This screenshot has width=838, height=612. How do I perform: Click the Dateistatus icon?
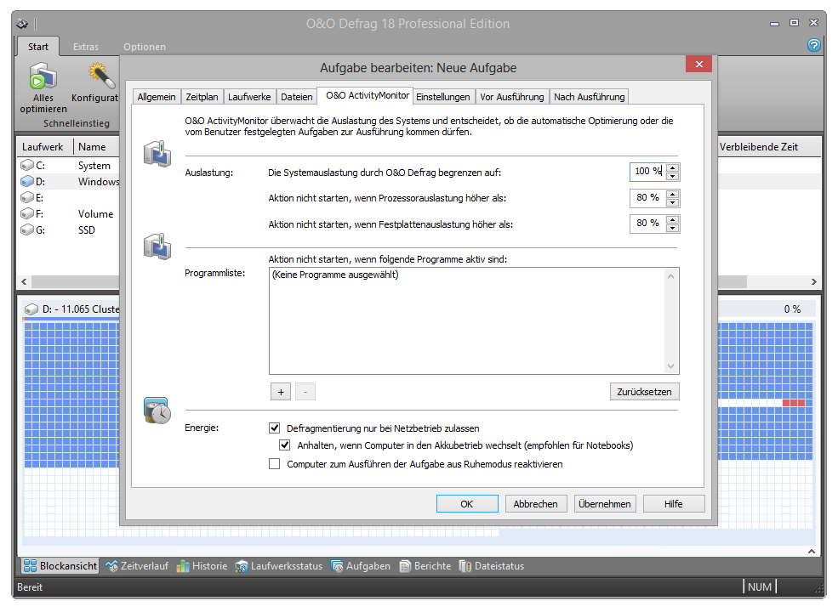(465, 566)
